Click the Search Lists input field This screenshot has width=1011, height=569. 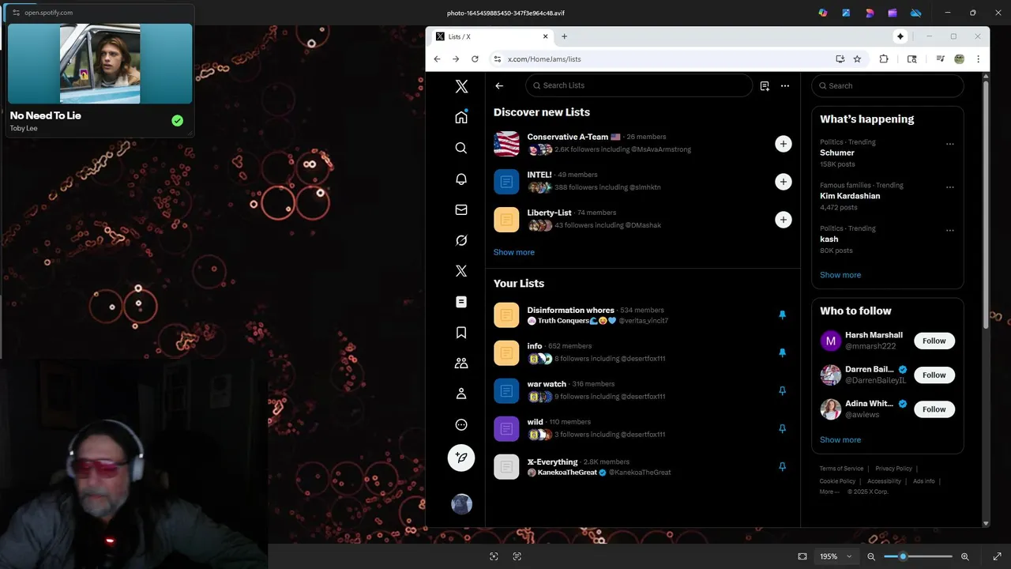(639, 85)
